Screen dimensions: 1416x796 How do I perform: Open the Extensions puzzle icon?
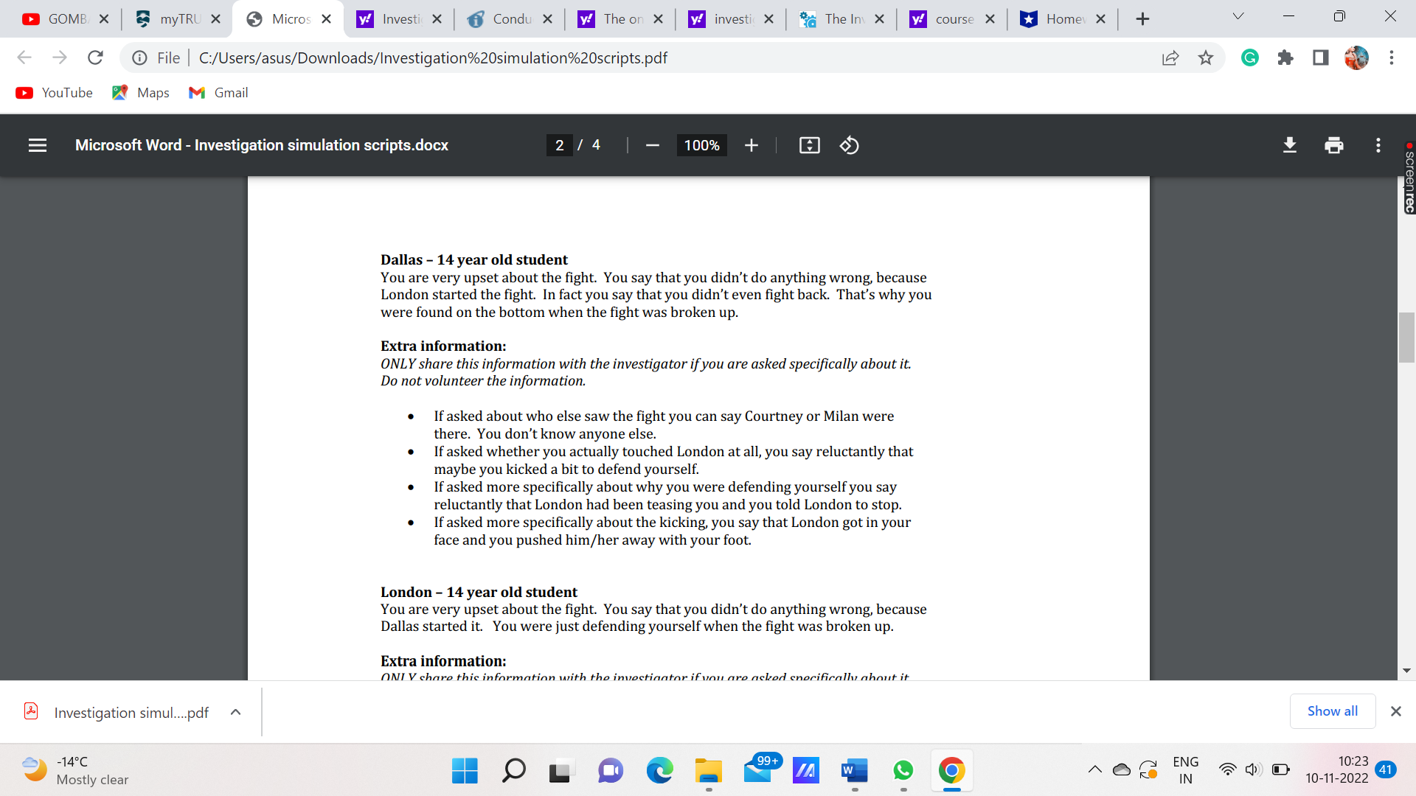tap(1285, 57)
